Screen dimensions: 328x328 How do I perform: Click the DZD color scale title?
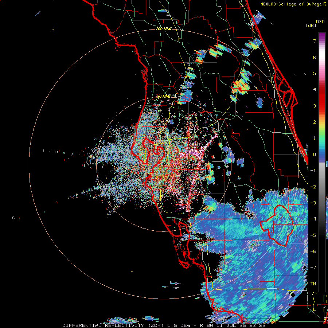tap(320, 22)
